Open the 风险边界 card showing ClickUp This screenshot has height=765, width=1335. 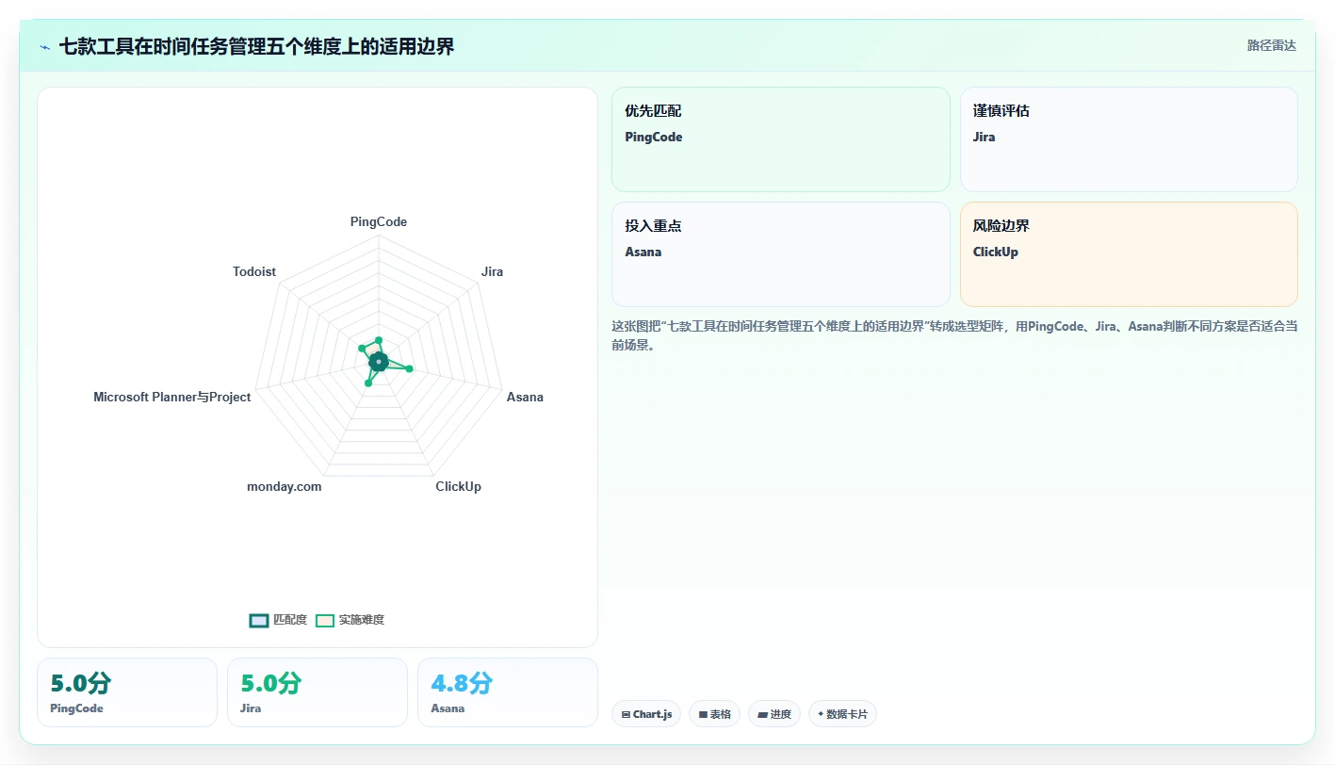[1129, 254]
